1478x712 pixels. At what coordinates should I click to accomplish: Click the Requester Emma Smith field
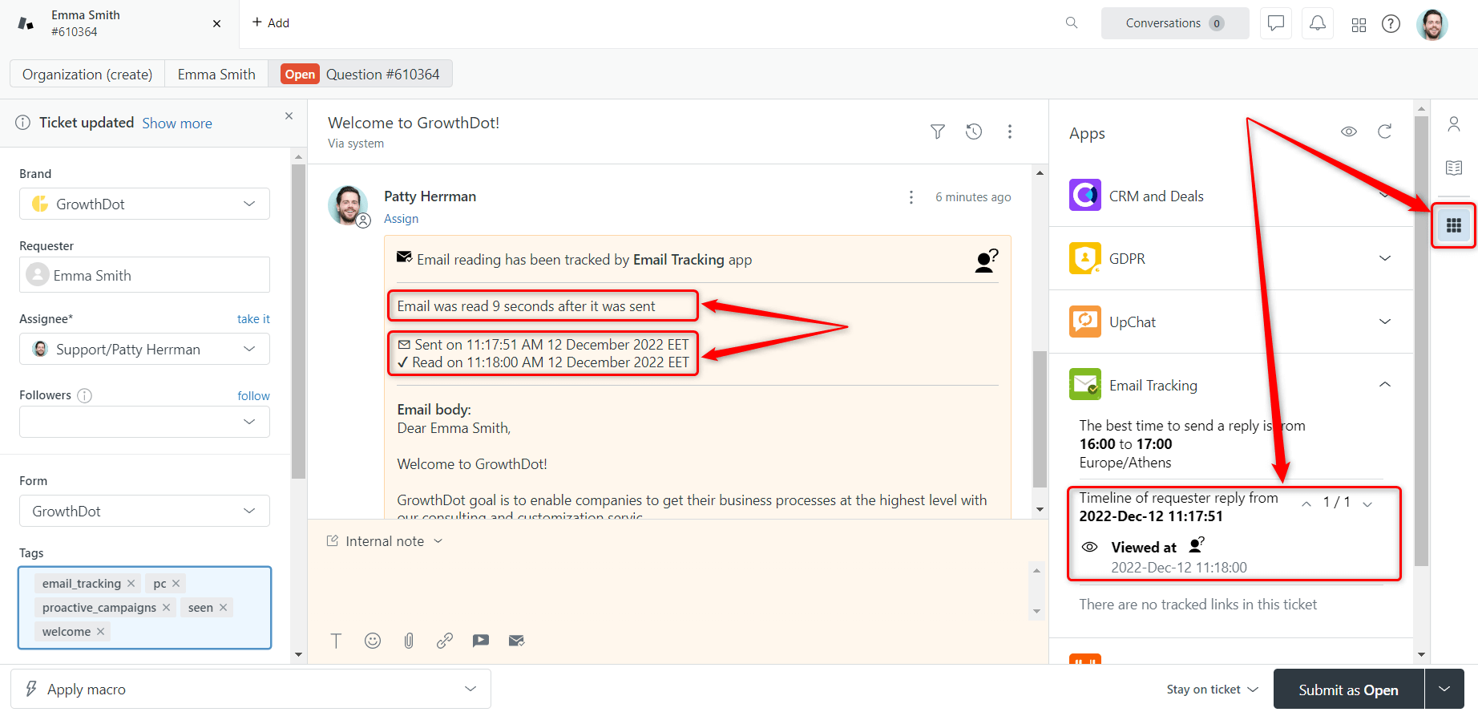point(144,275)
